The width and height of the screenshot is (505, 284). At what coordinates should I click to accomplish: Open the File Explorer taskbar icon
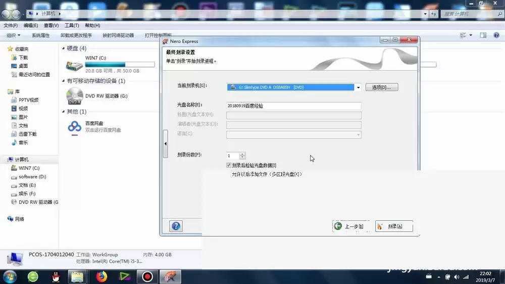77,276
